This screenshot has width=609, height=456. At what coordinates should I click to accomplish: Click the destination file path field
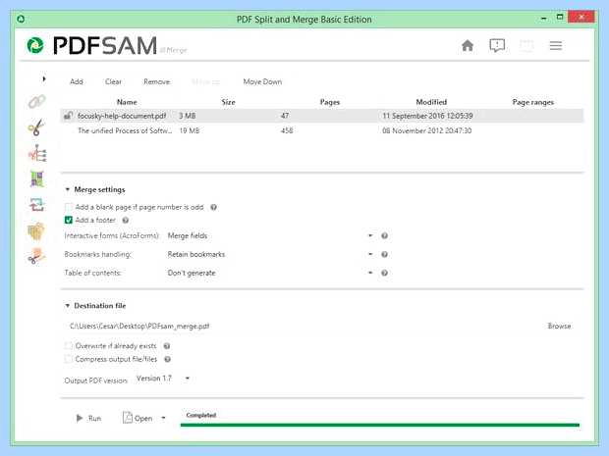click(x=301, y=327)
